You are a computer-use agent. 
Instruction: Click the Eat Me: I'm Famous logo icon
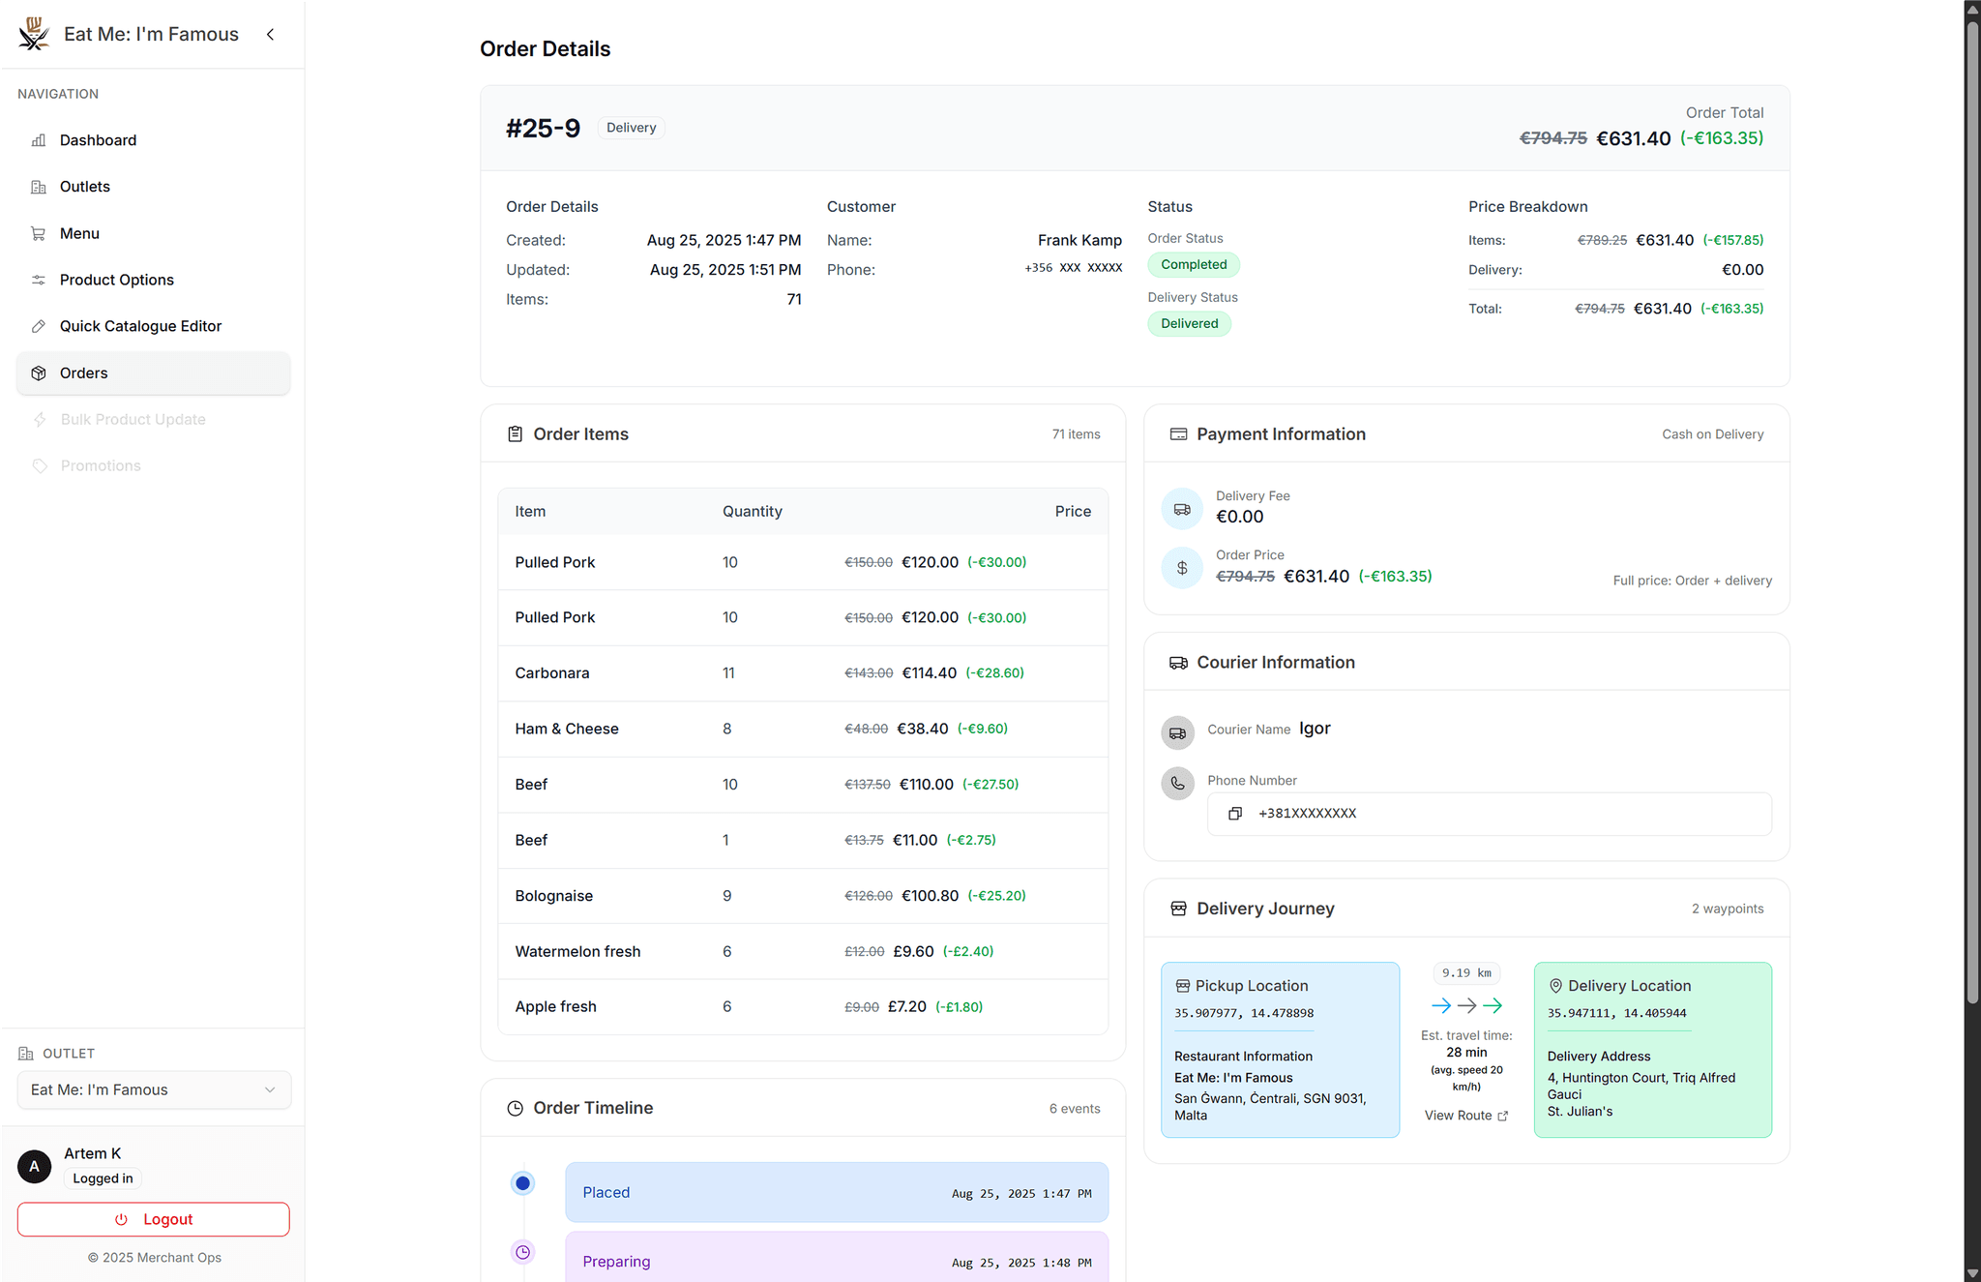pyautogui.click(x=34, y=34)
